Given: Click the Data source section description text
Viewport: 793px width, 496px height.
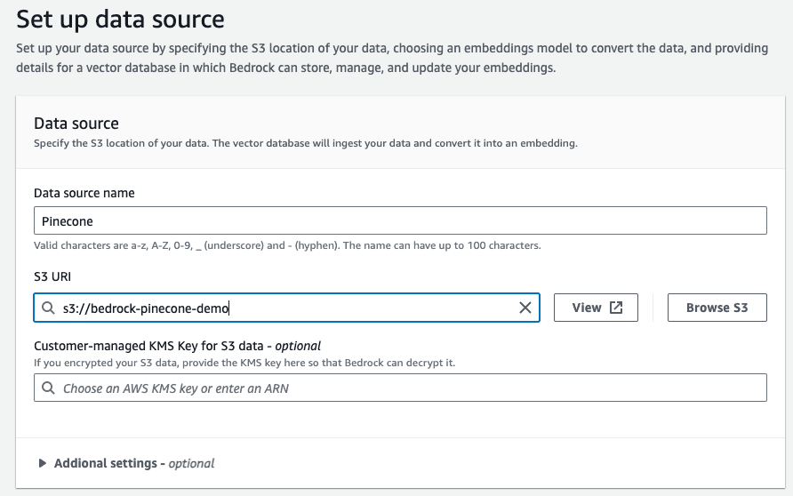Looking at the screenshot, I should (305, 143).
